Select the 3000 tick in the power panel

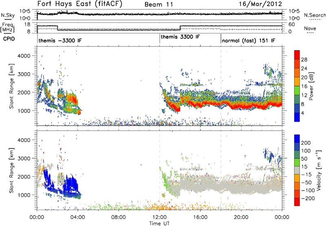click(x=24, y=74)
